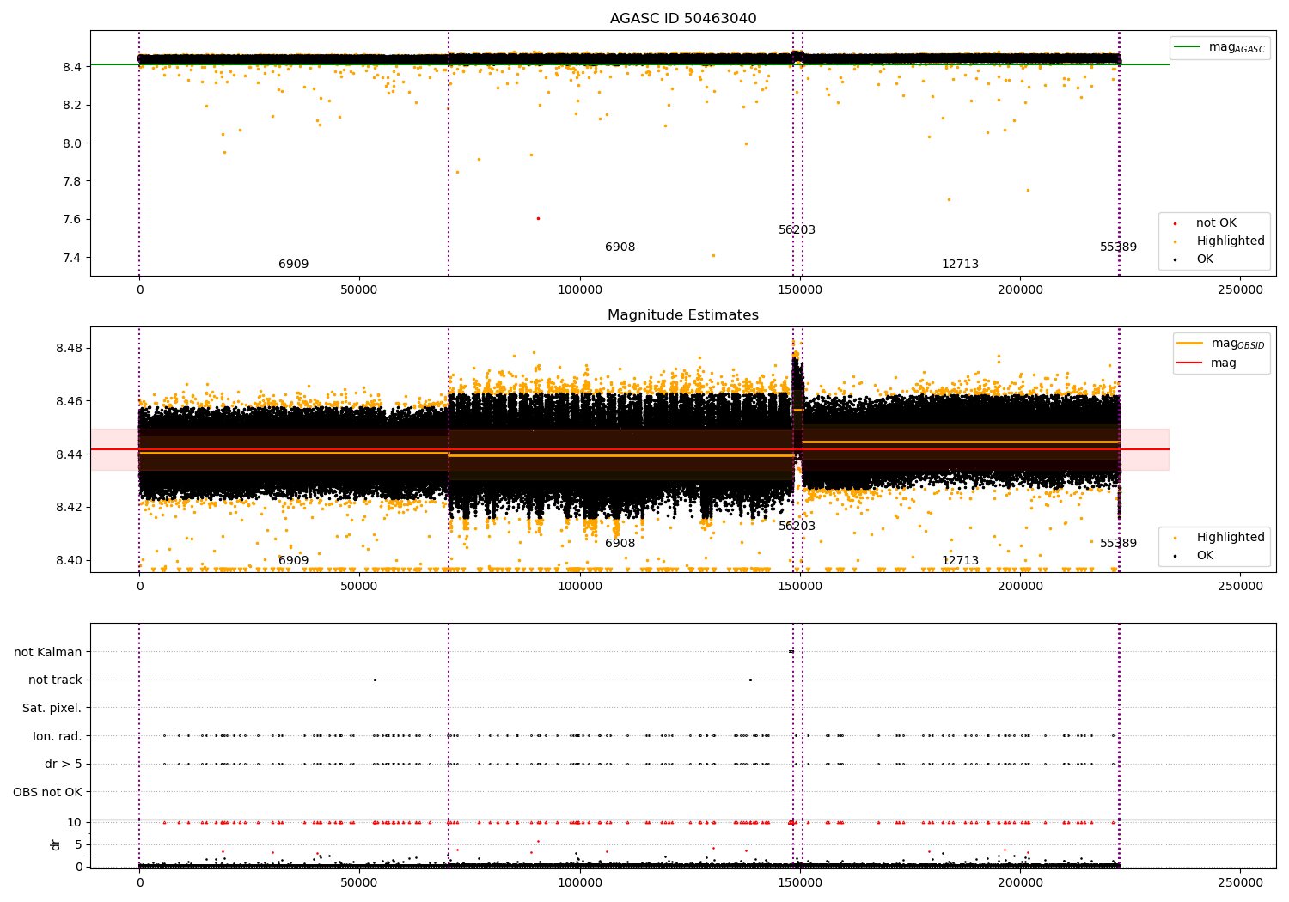Click the 'not track' row label
Image resolution: width=1289 pixels, height=902 pixels.
pyautogui.click(x=55, y=680)
